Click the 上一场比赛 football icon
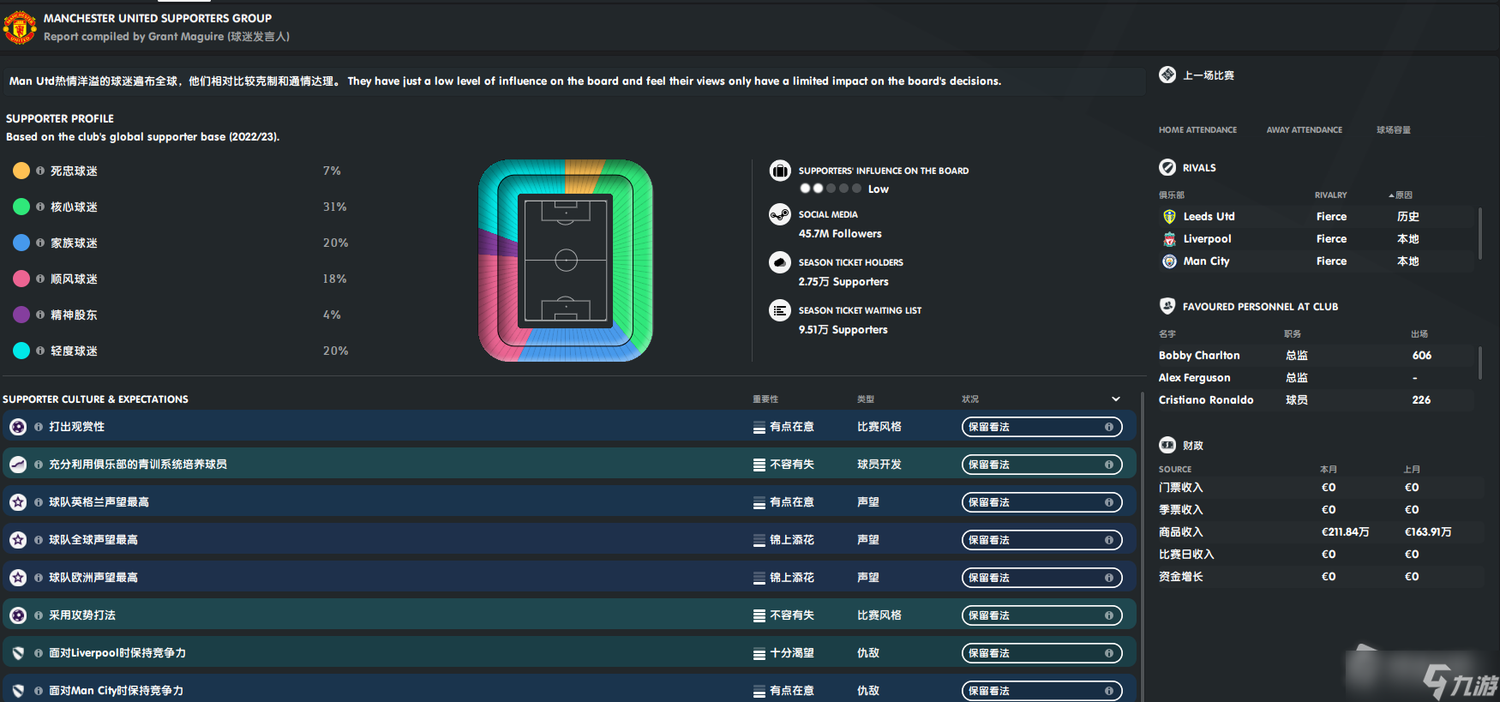The width and height of the screenshot is (1500, 702). [1167, 75]
